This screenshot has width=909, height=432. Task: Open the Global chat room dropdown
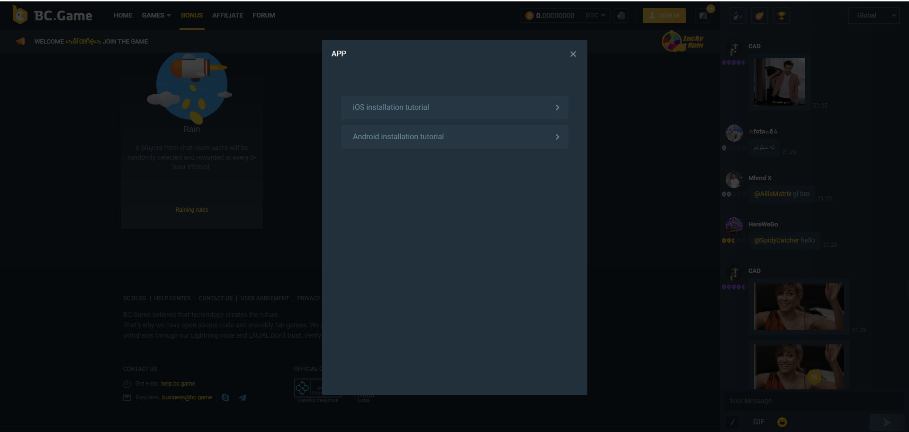873,16
